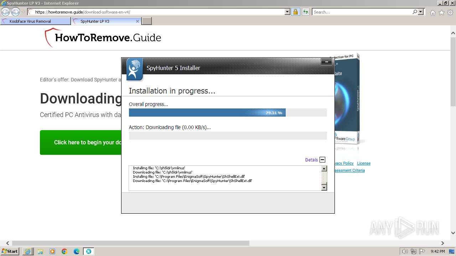Open a new blank tab

tap(147, 21)
